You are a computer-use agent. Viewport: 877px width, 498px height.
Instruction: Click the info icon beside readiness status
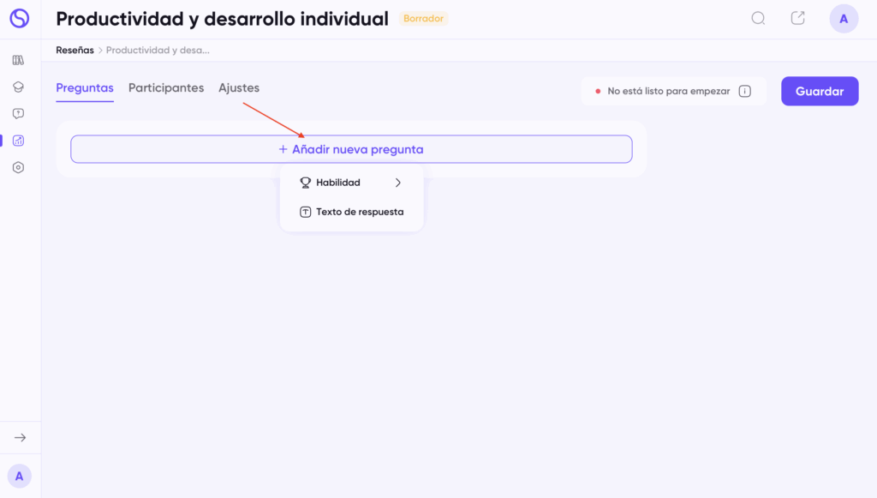tap(744, 91)
